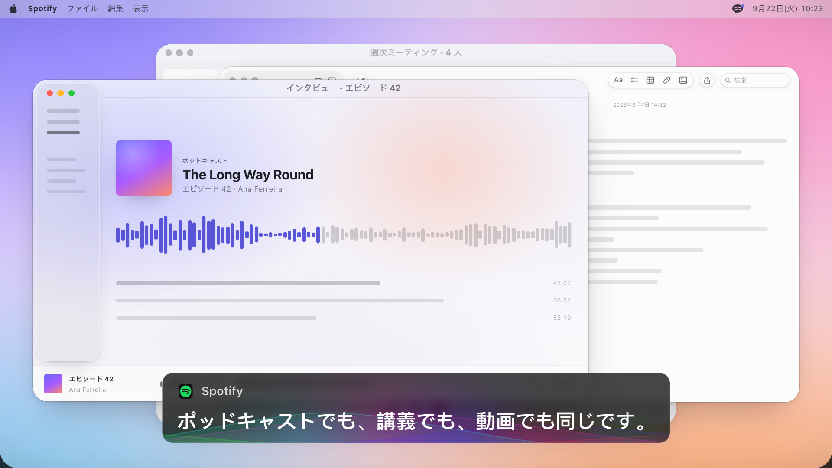Minimize the Spotify window with yellow button
The height and width of the screenshot is (468, 832).
point(61,93)
